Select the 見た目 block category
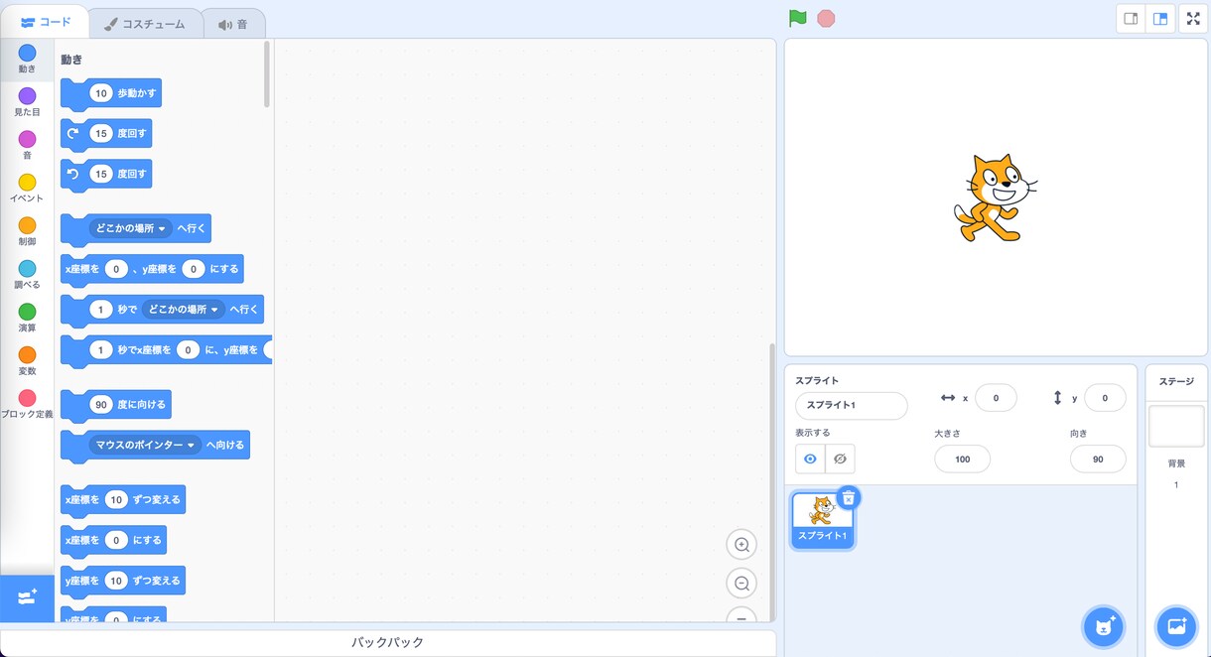 27,102
